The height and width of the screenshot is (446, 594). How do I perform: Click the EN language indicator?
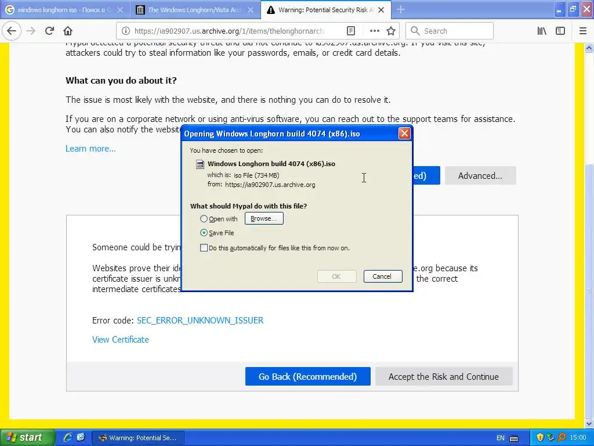(x=501, y=438)
